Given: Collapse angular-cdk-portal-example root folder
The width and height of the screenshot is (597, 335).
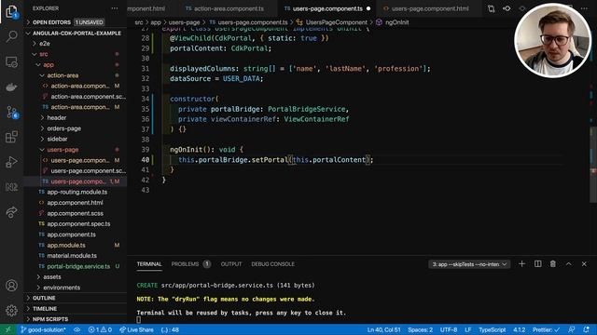Looking at the screenshot, I should [x=76, y=33].
